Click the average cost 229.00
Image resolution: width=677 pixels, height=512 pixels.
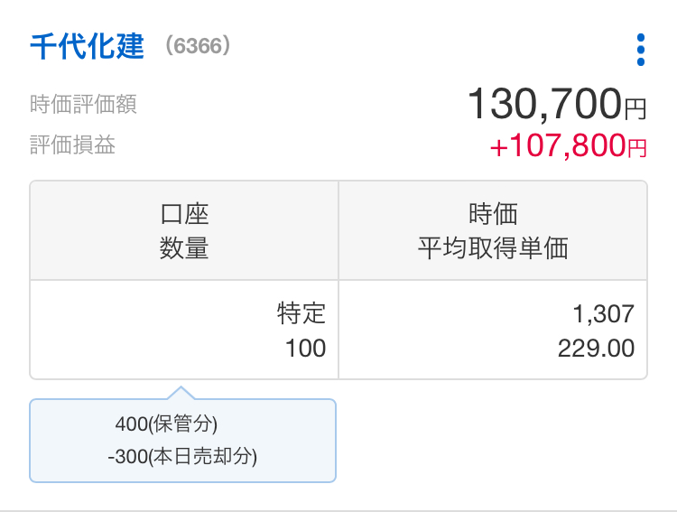click(x=596, y=349)
